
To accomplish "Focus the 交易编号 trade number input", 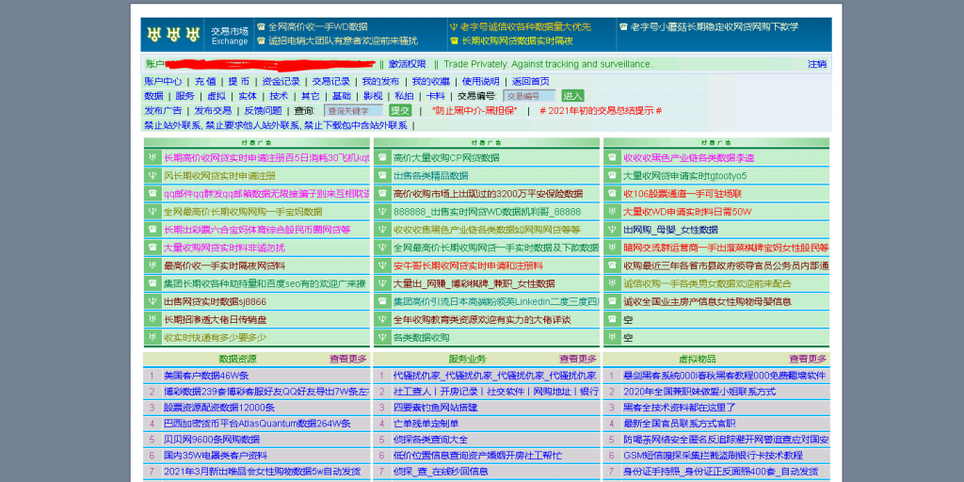I will click(529, 96).
